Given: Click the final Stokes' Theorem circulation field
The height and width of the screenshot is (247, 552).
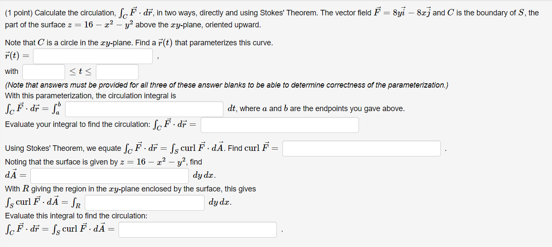Looking at the screenshot, I should 198,229.
